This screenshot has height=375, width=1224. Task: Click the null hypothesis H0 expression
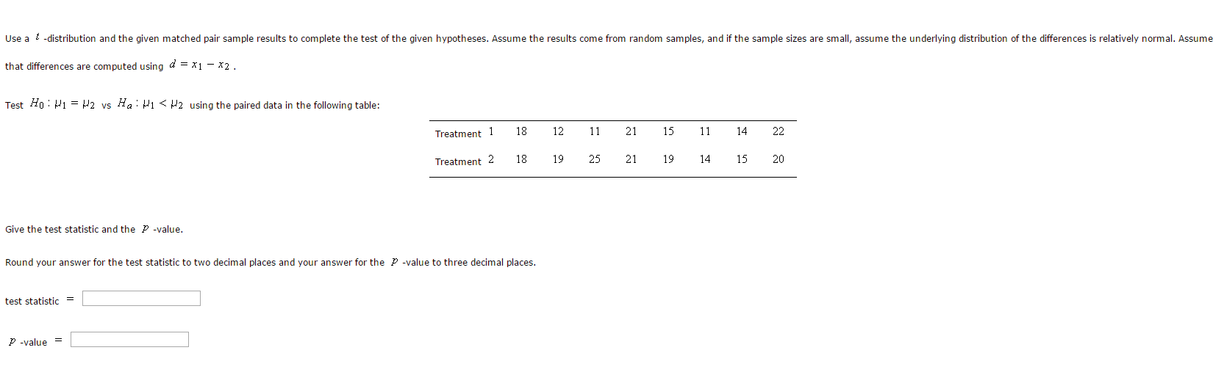tap(62, 104)
